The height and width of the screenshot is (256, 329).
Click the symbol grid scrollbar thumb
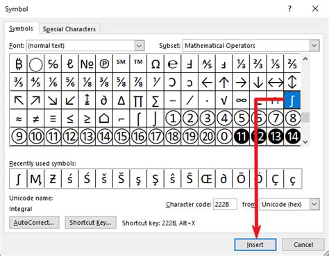tap(305, 117)
